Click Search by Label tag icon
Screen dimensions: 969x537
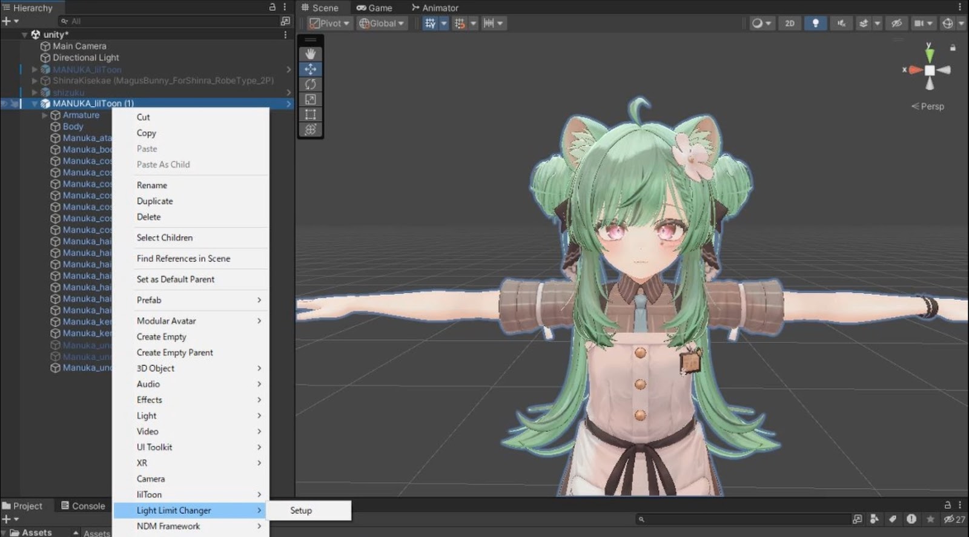pos(893,519)
